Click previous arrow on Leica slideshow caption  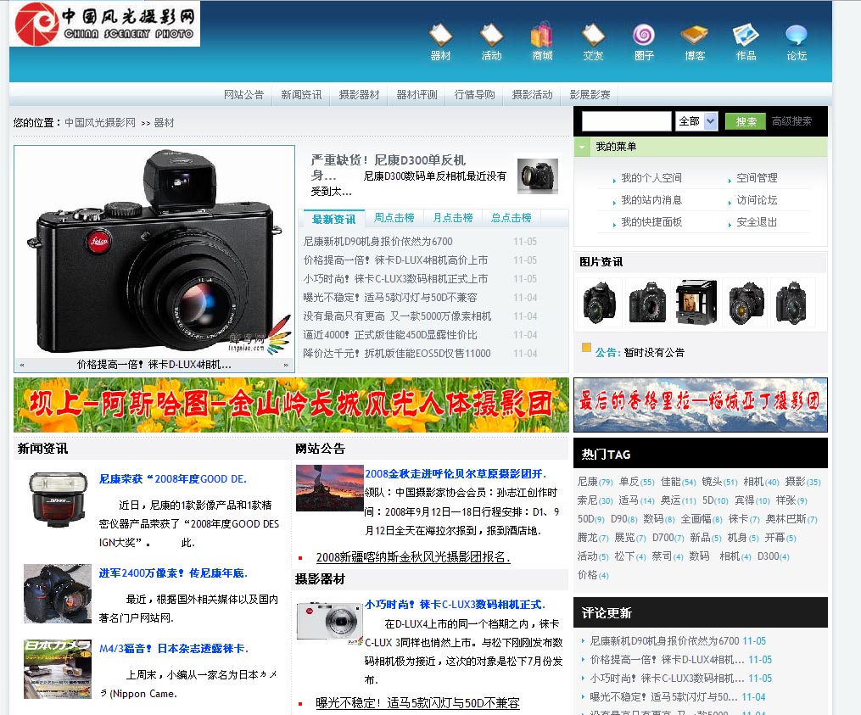click(x=22, y=365)
